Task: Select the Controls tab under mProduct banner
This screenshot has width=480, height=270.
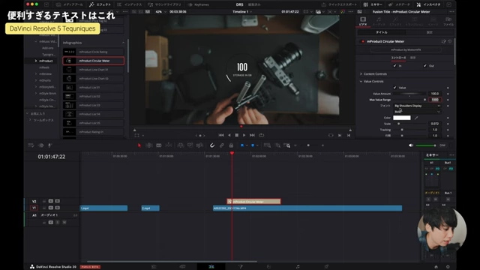Action: pos(398,58)
